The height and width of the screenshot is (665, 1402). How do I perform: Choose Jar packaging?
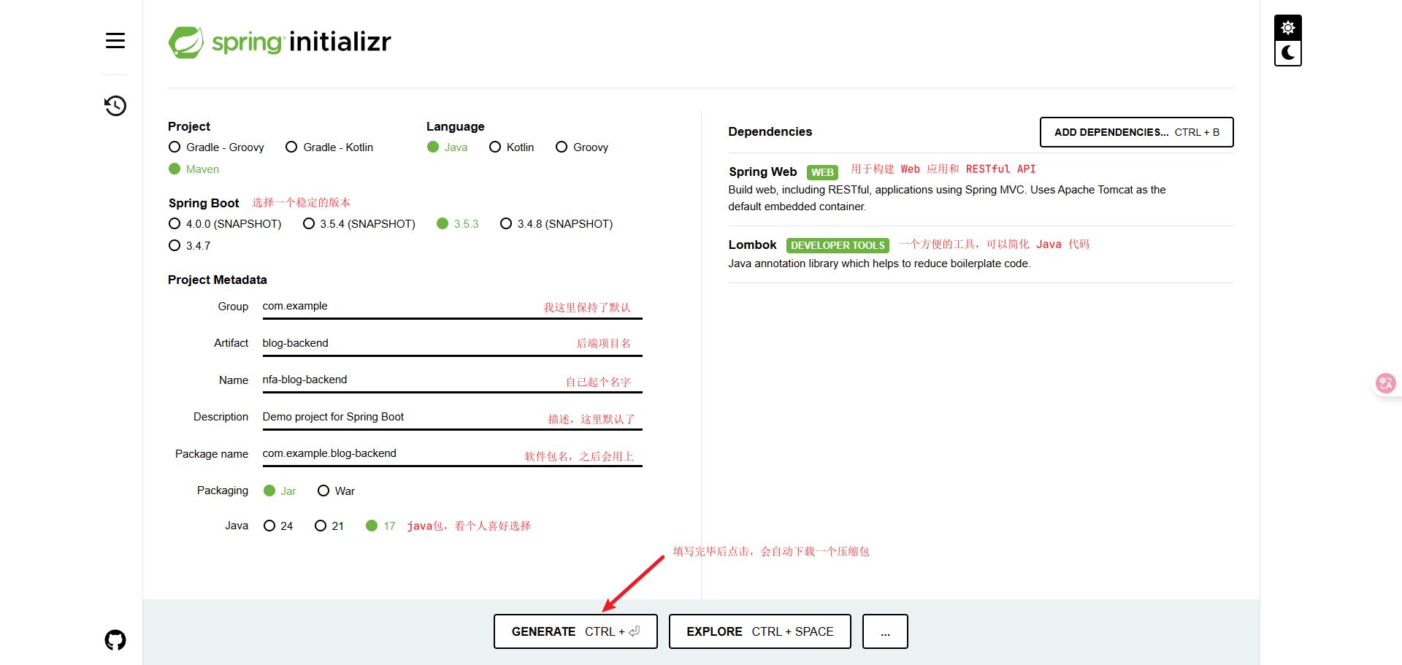280,491
